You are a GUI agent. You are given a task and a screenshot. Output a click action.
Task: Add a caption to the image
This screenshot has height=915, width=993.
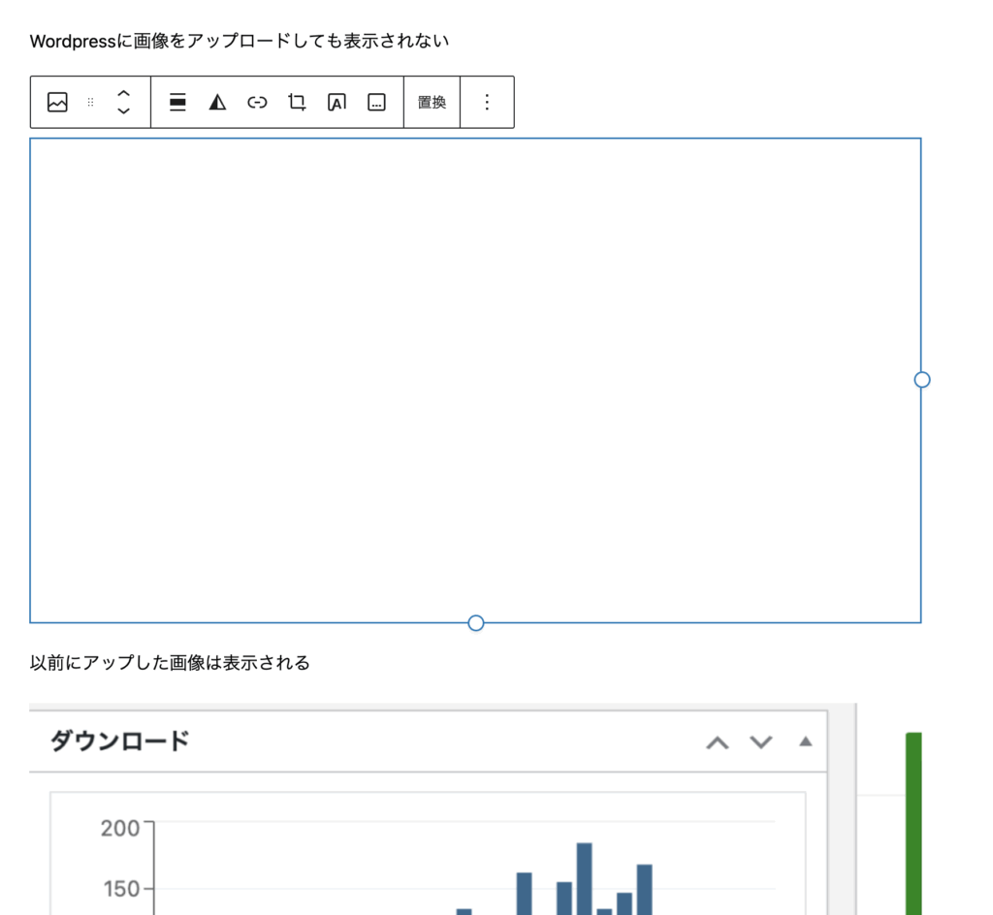(x=377, y=102)
